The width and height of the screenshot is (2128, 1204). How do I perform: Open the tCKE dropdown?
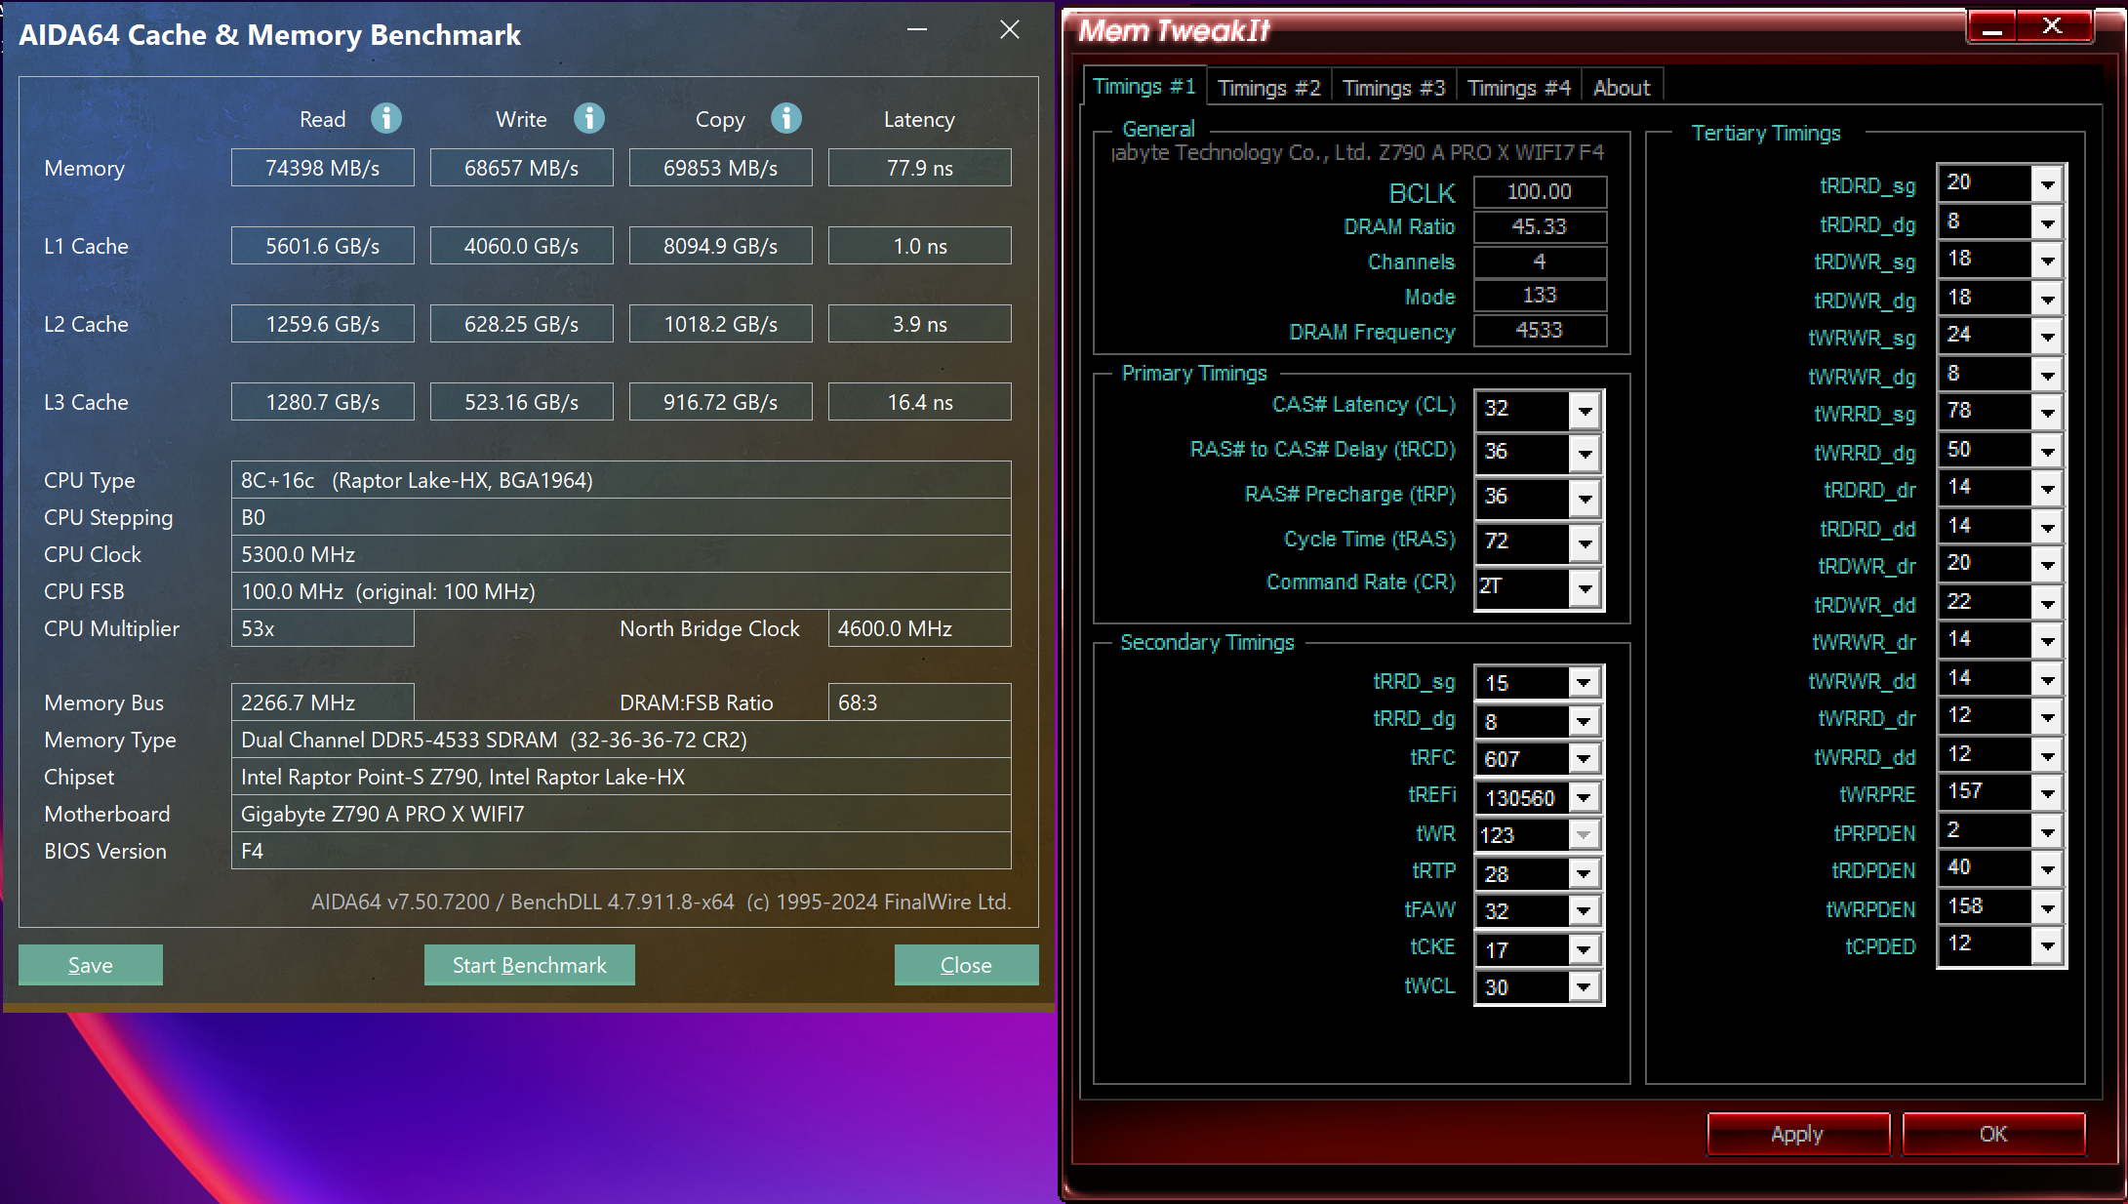click(x=1584, y=949)
